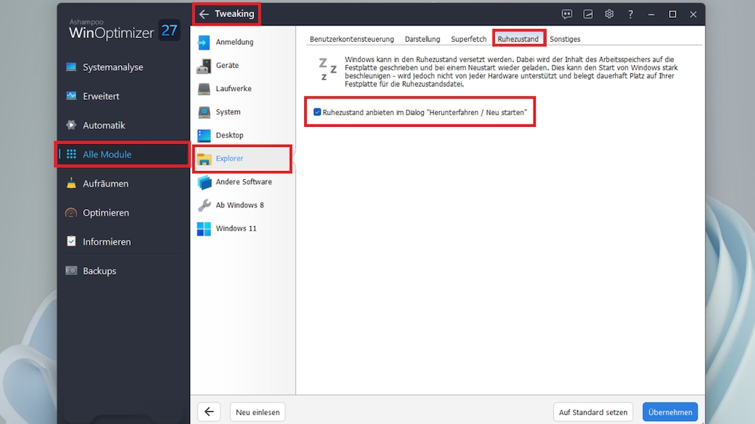Select Windows 11 category label
The image size is (755, 424).
(x=236, y=228)
